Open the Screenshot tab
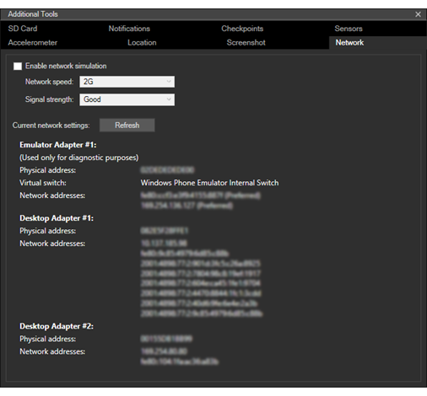427x396 pixels. point(246,42)
